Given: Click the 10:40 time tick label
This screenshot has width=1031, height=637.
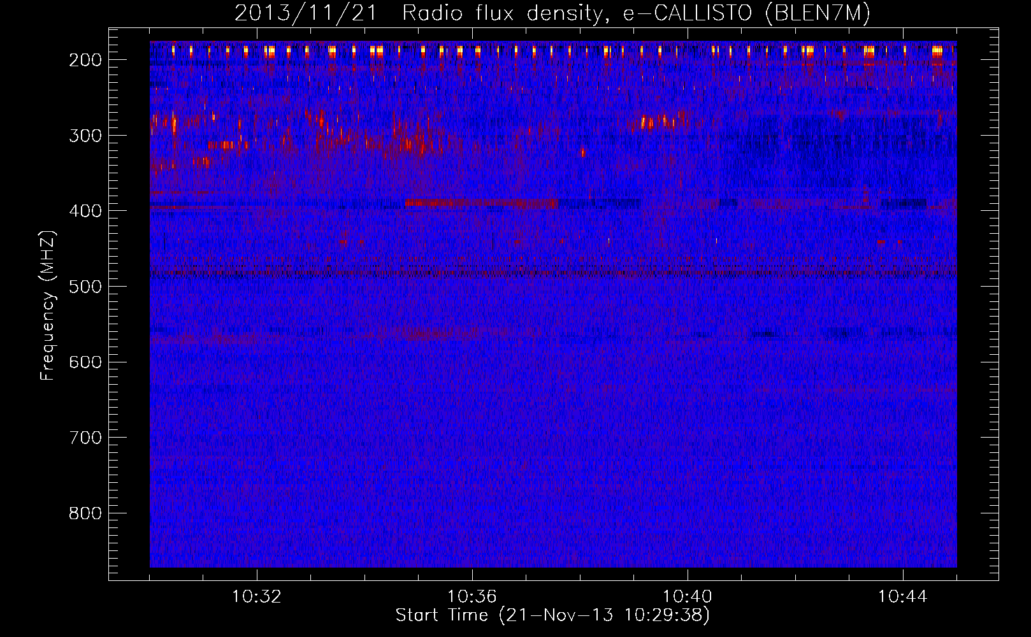Looking at the screenshot, I should [688, 597].
